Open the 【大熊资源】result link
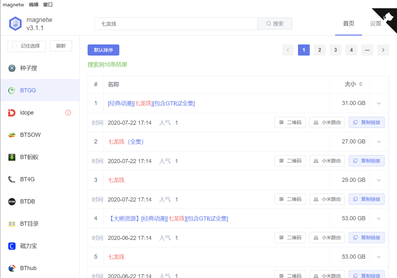Viewport: 397px width, 278px height. coord(168,218)
